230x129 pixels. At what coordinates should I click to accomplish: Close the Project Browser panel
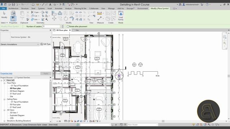pos(50,77)
